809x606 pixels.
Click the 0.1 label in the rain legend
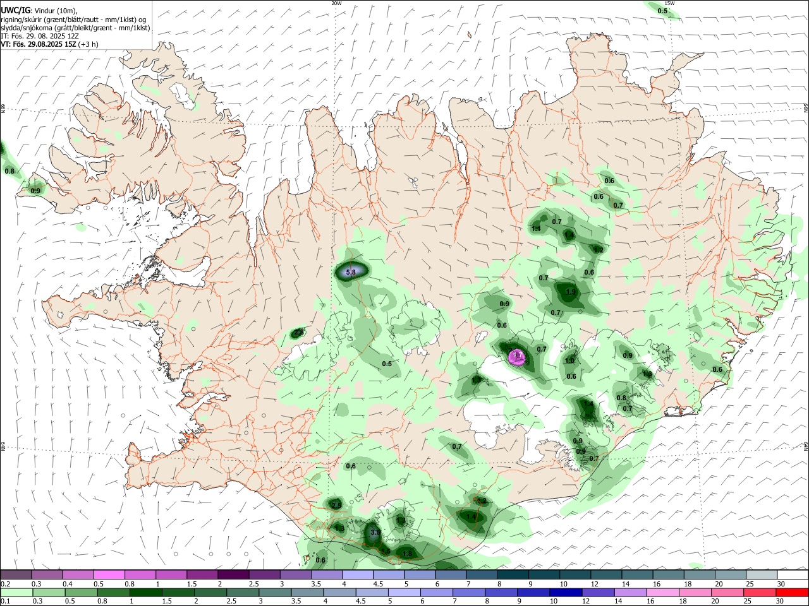pyautogui.click(x=5, y=601)
